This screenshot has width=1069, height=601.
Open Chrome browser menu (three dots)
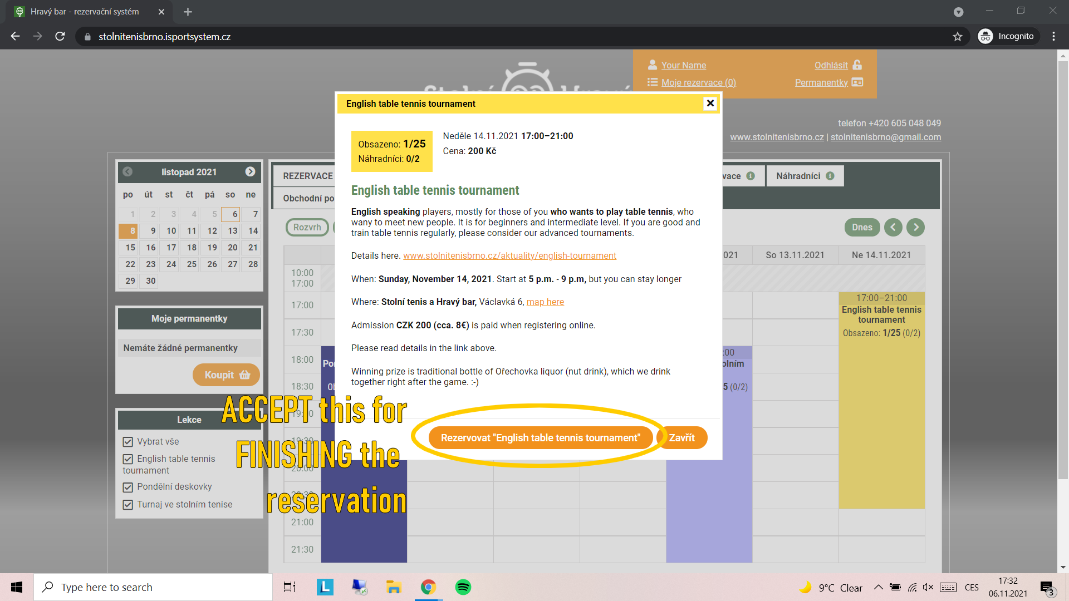(1053, 37)
